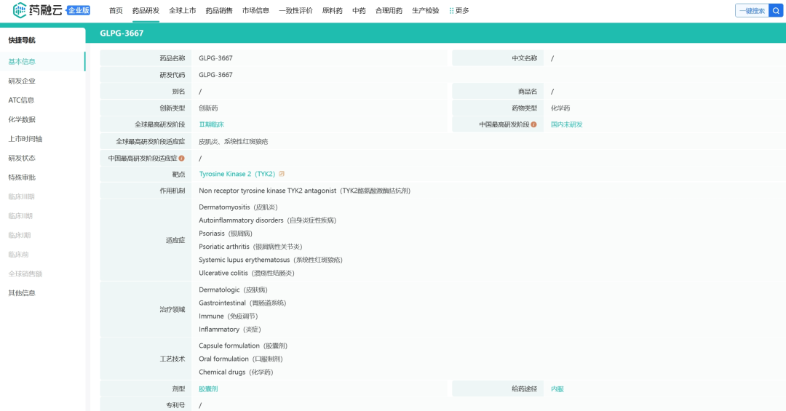The height and width of the screenshot is (411, 786).
Task: Click the grid icon beside 更多
Action: (451, 11)
